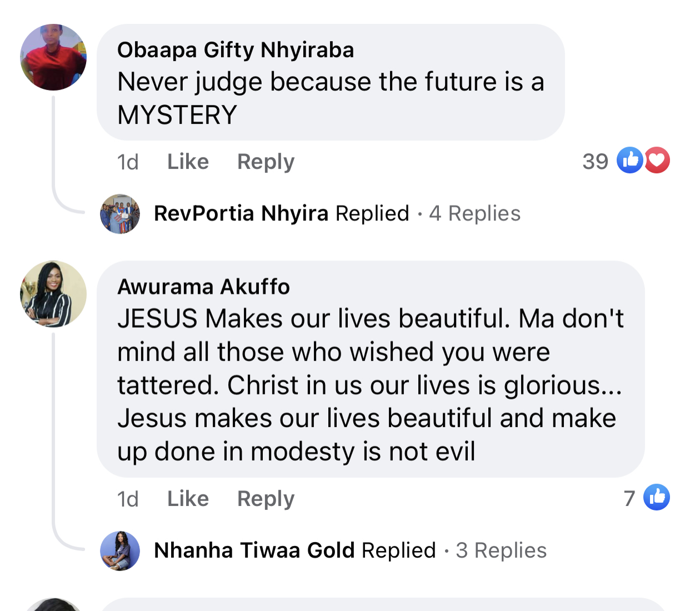View the 39 reactions count
The height and width of the screenshot is (611, 690).
[x=595, y=162]
